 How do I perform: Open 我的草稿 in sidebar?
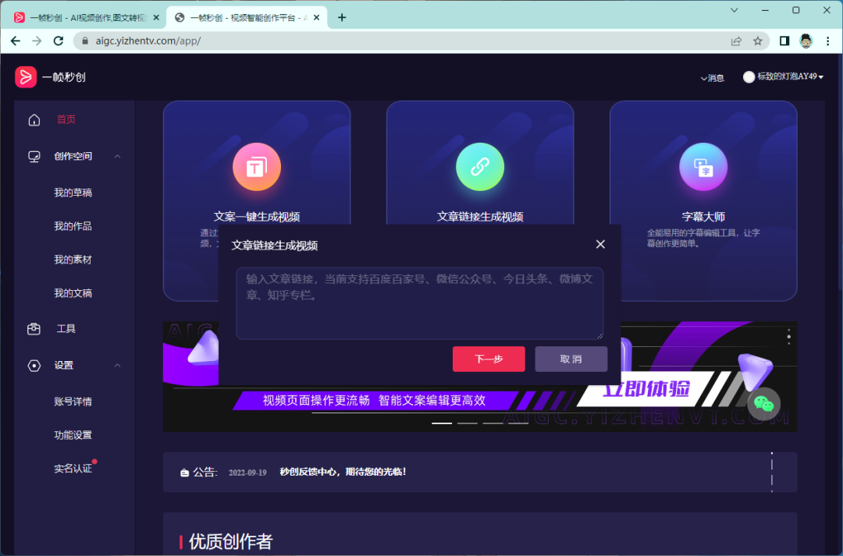73,193
